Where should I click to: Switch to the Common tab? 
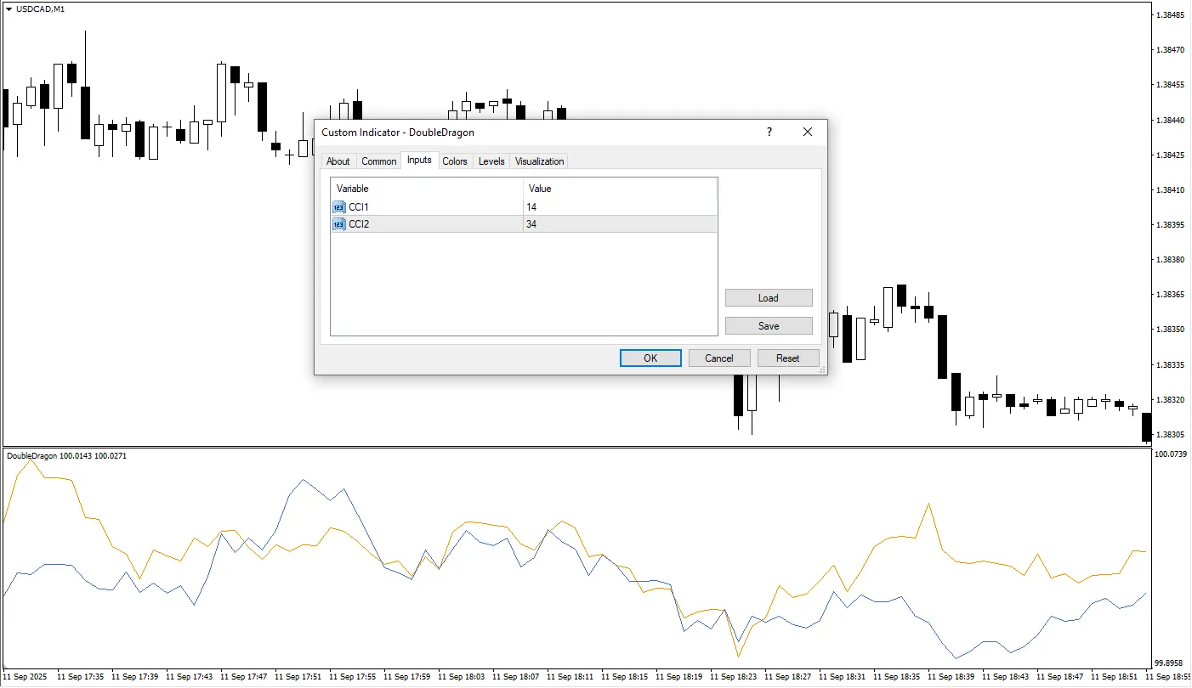click(x=378, y=161)
